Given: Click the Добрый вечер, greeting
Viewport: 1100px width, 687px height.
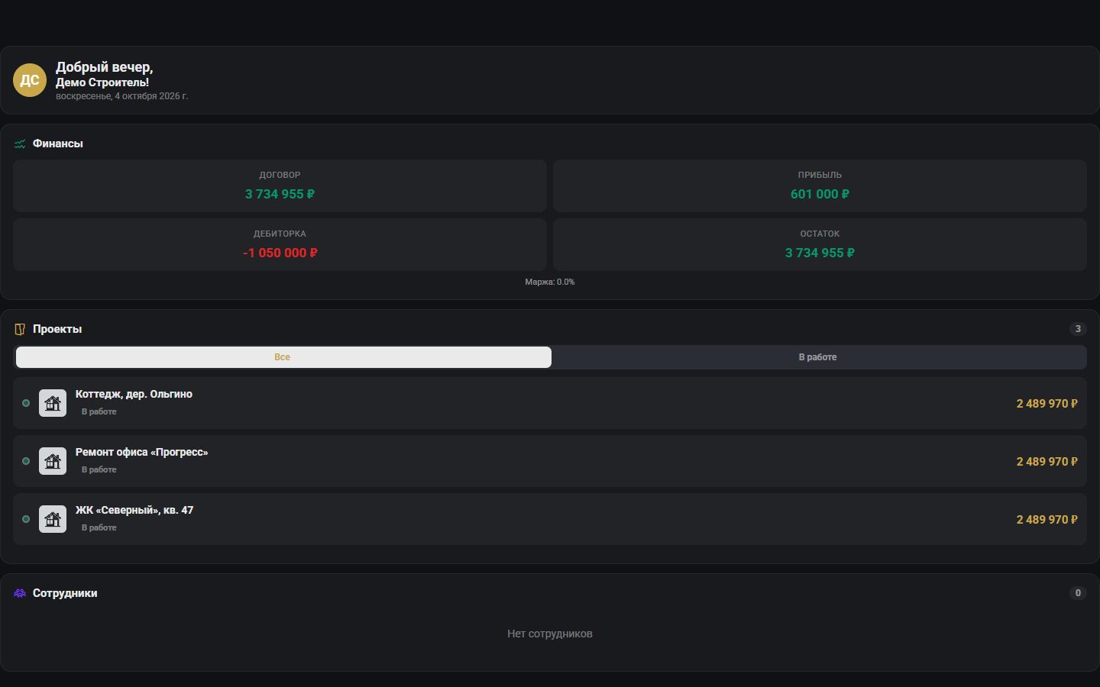Looking at the screenshot, I should tap(105, 67).
